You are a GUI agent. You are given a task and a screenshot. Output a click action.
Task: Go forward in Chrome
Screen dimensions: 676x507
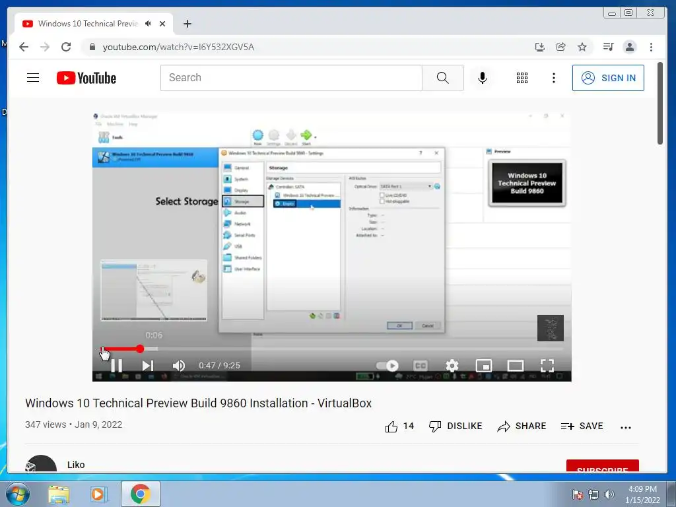coord(45,47)
